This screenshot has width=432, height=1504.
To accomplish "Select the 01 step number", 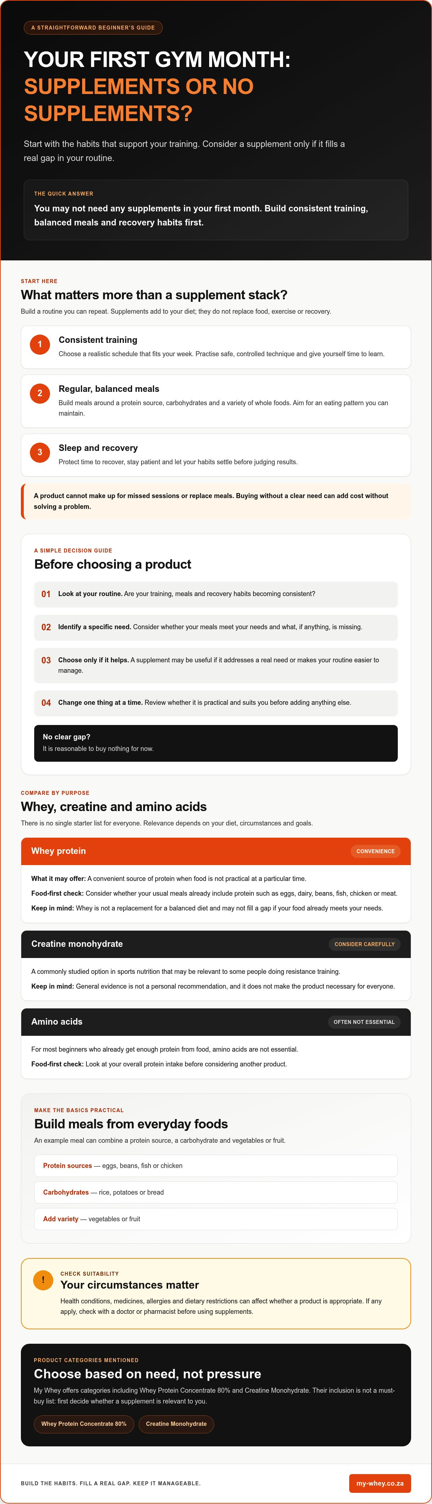I will click(x=46, y=594).
